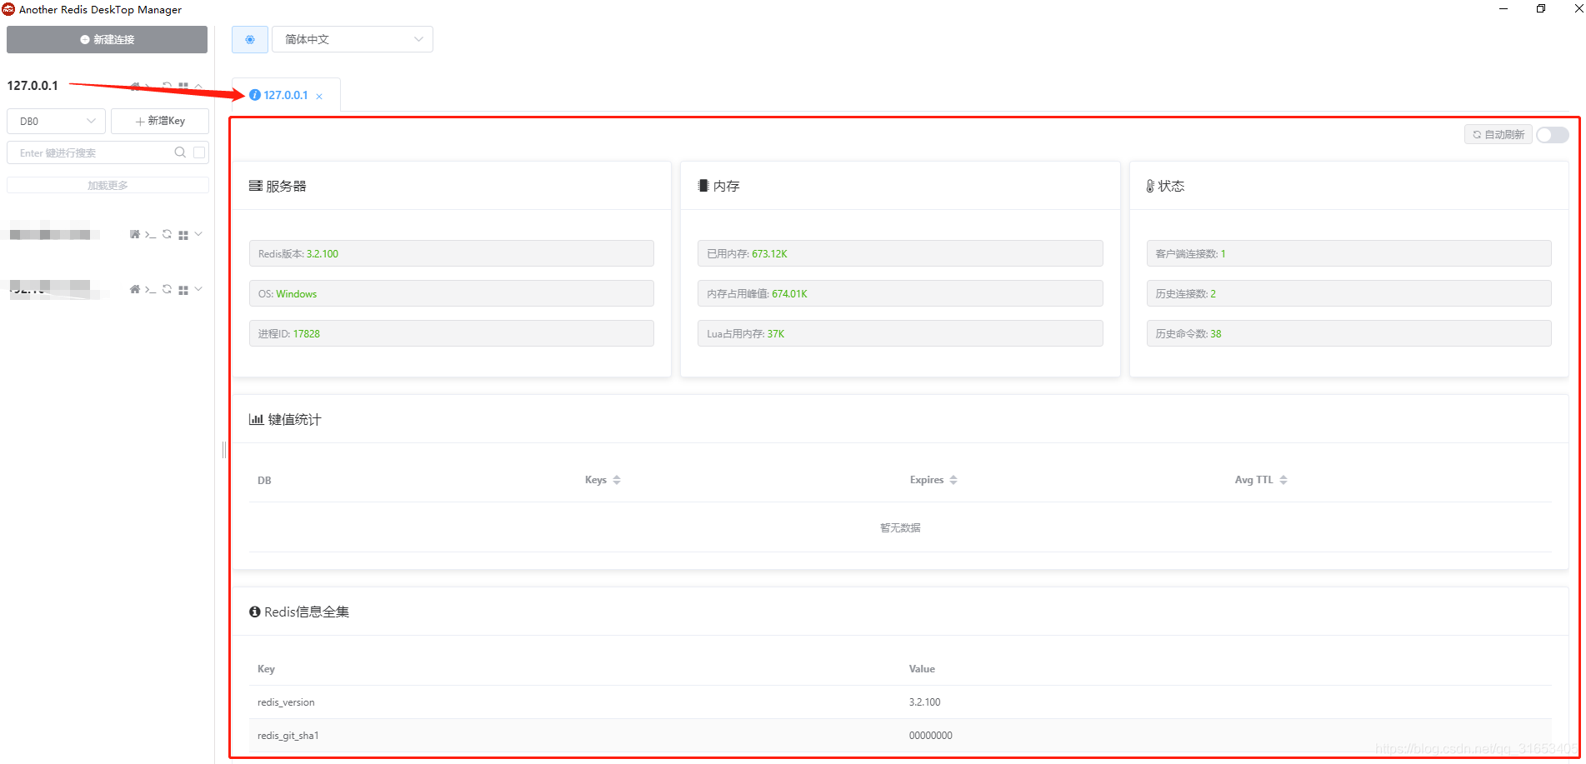
Task: Close the 127.0.0.1 tab
Action: coord(319,97)
